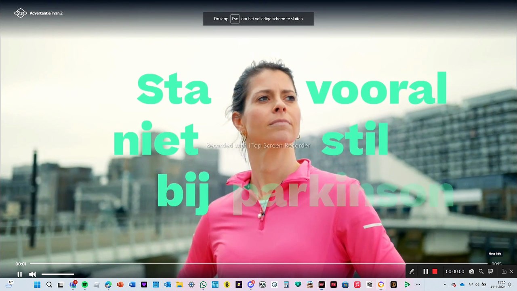Open the recorder zoom magnifier tool
Screen dimensions: 517x291
click(481, 272)
